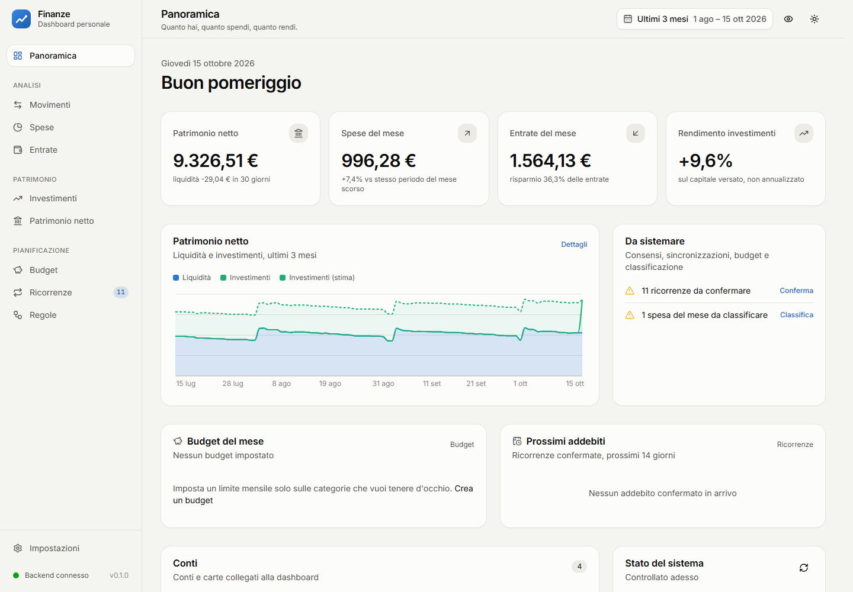Click the trend icon in Rendimento investimenti card
Screen dimensions: 853x592
coord(804,133)
